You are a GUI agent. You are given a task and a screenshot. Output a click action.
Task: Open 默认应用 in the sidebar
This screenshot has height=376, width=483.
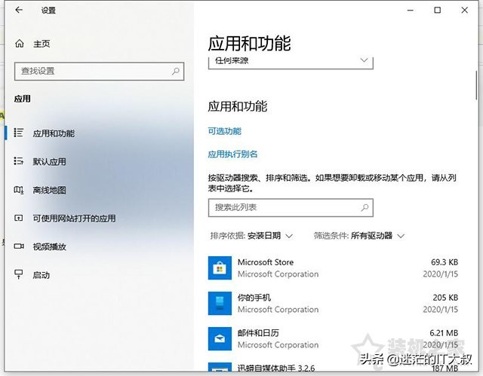tap(49, 161)
